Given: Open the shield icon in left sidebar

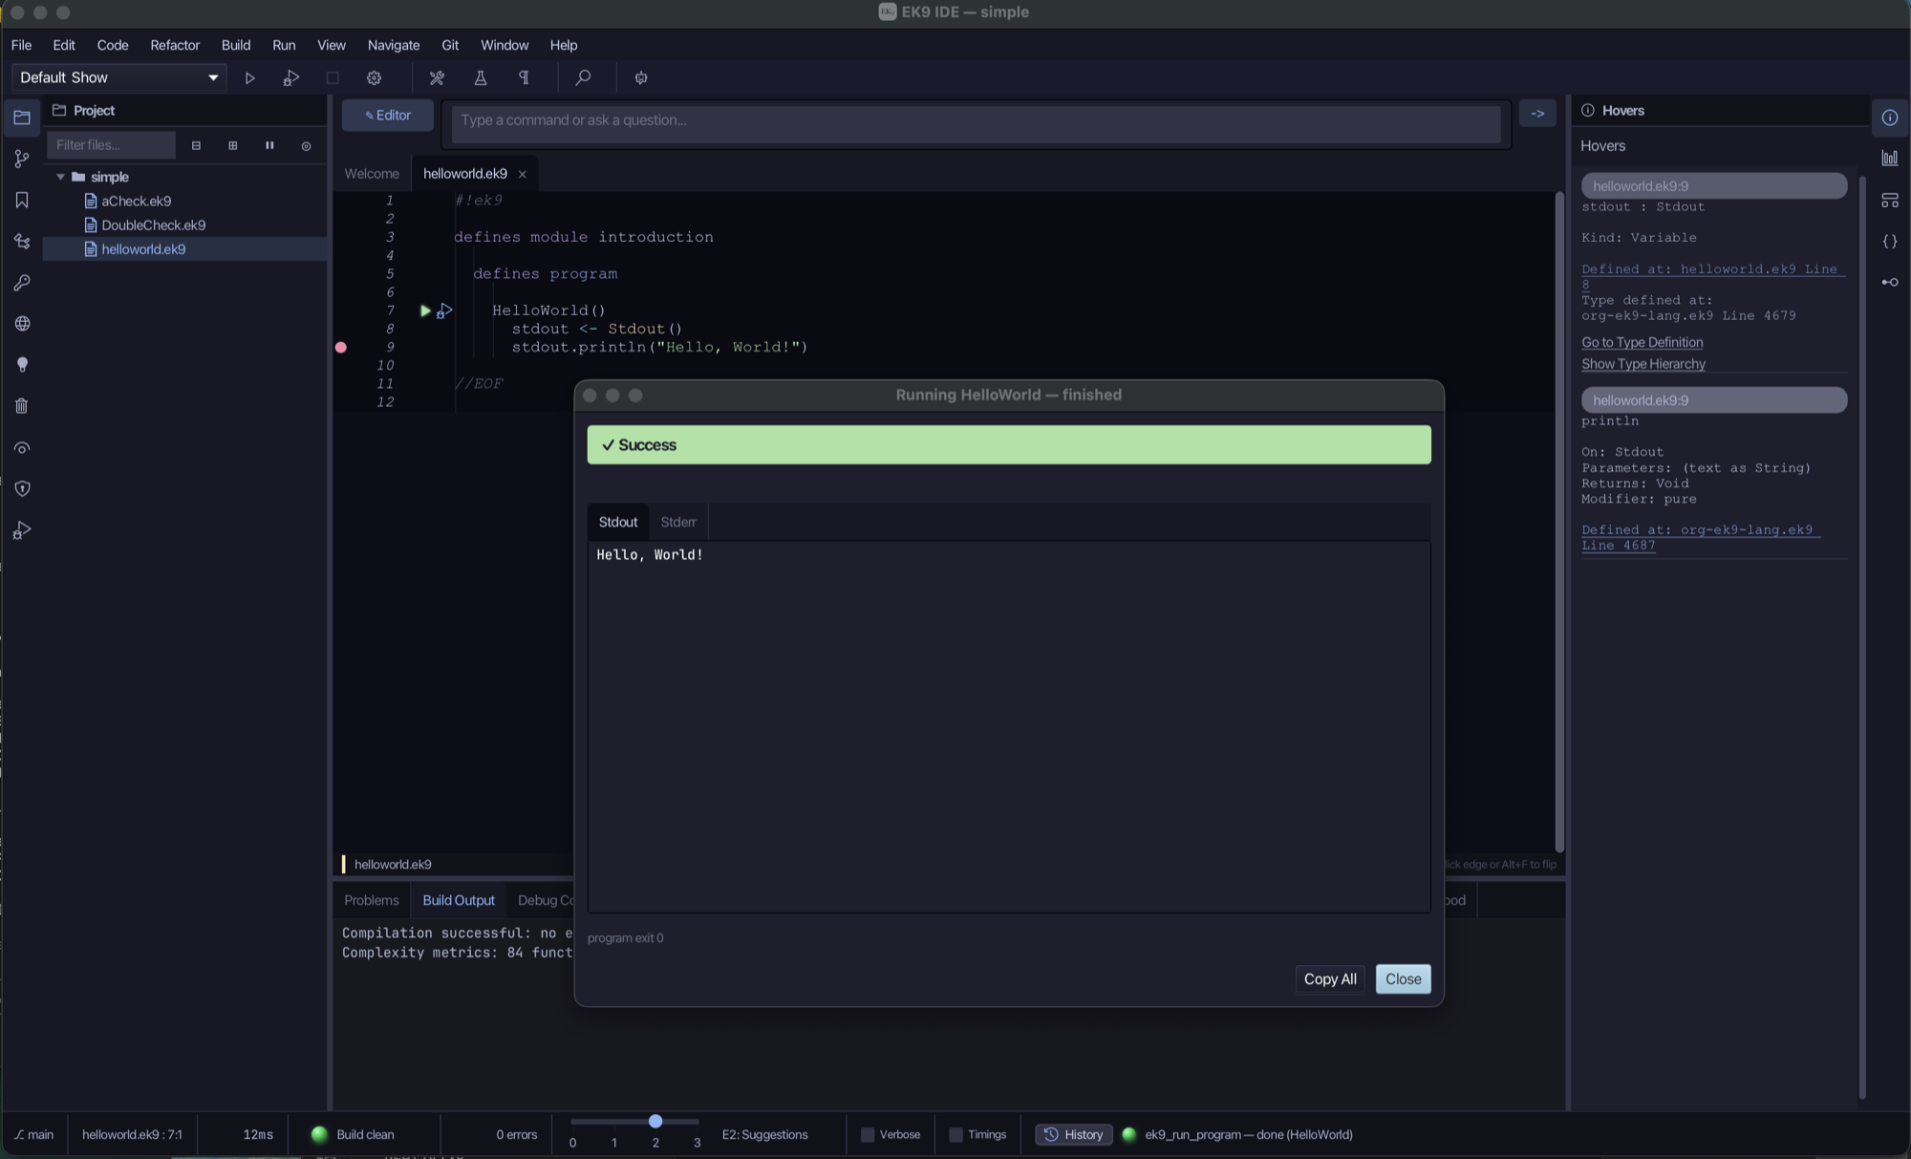Looking at the screenshot, I should (22, 488).
